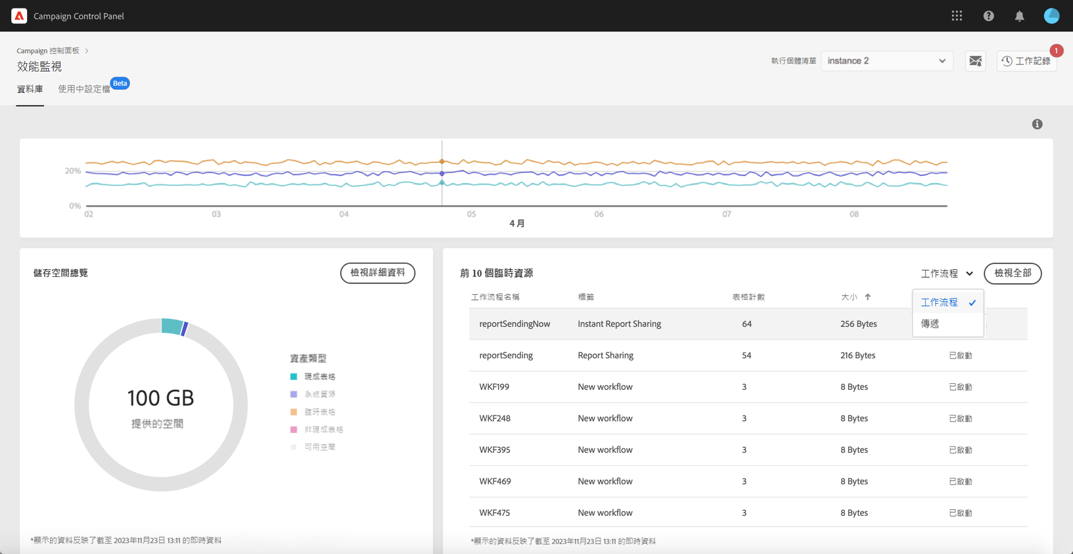Click the email alert envelope icon
This screenshot has height=554, width=1073.
(x=975, y=61)
